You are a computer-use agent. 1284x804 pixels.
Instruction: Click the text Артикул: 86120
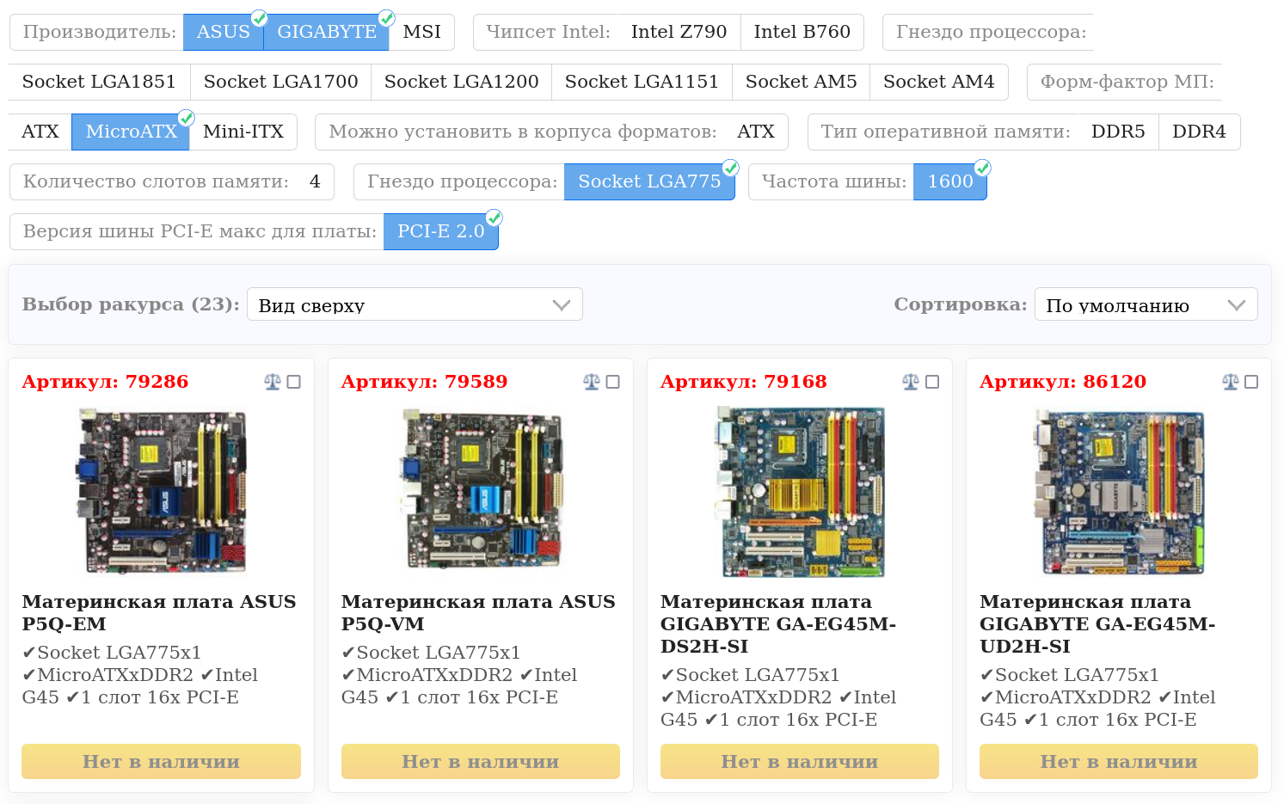click(x=1063, y=382)
